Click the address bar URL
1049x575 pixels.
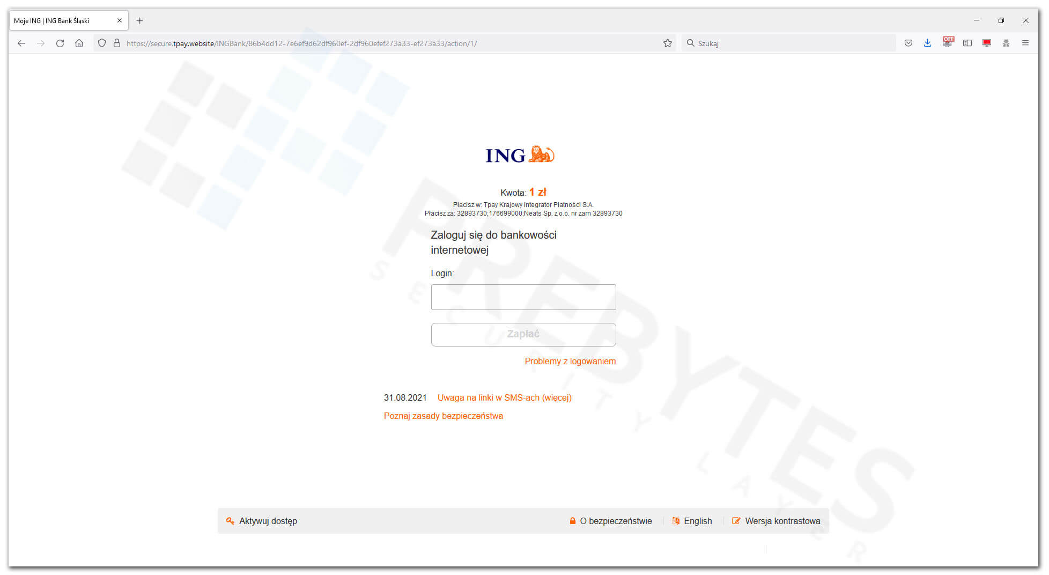(x=301, y=43)
